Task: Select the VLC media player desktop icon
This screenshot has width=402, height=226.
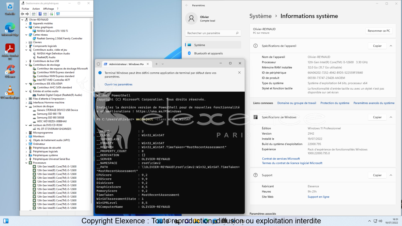Action: 10,92
